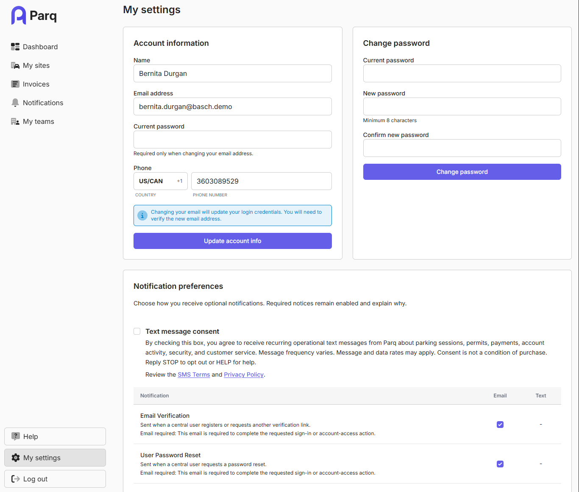This screenshot has width=579, height=492.
Task: Click the My sites car icon
Action: click(x=15, y=65)
